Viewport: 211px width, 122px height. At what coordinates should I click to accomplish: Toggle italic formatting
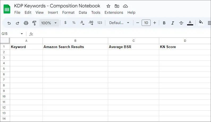click(173, 23)
